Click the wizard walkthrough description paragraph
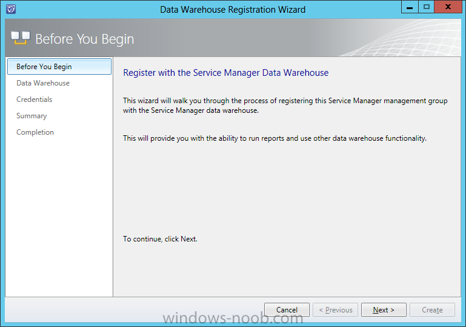This screenshot has height=327, width=466. [285, 106]
